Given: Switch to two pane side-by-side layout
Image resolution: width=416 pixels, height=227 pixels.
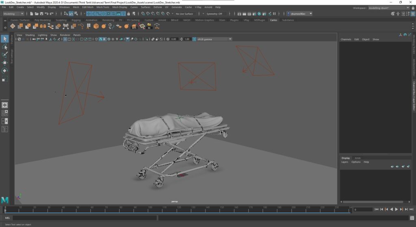Looking at the screenshot, I should pos(4,121).
